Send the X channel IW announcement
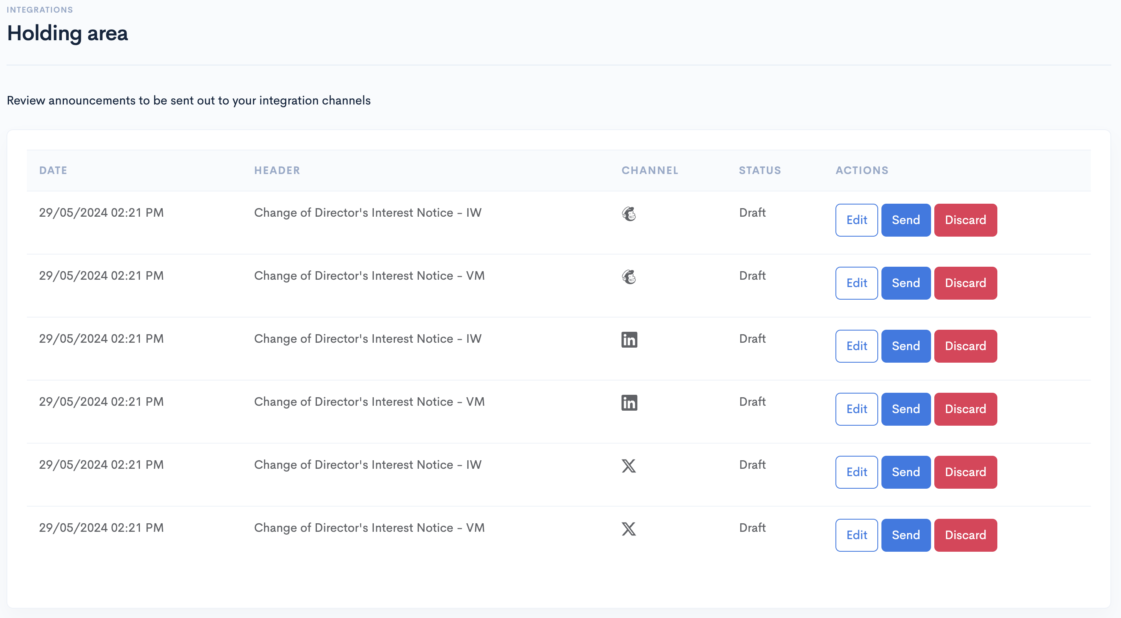 905,472
